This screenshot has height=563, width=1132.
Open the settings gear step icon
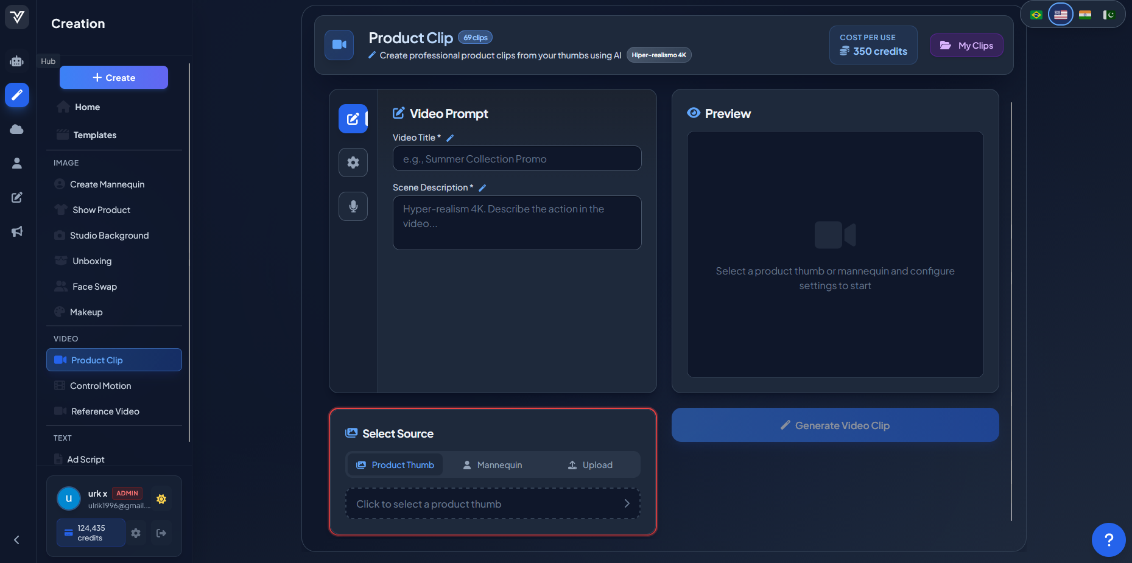[x=353, y=163]
